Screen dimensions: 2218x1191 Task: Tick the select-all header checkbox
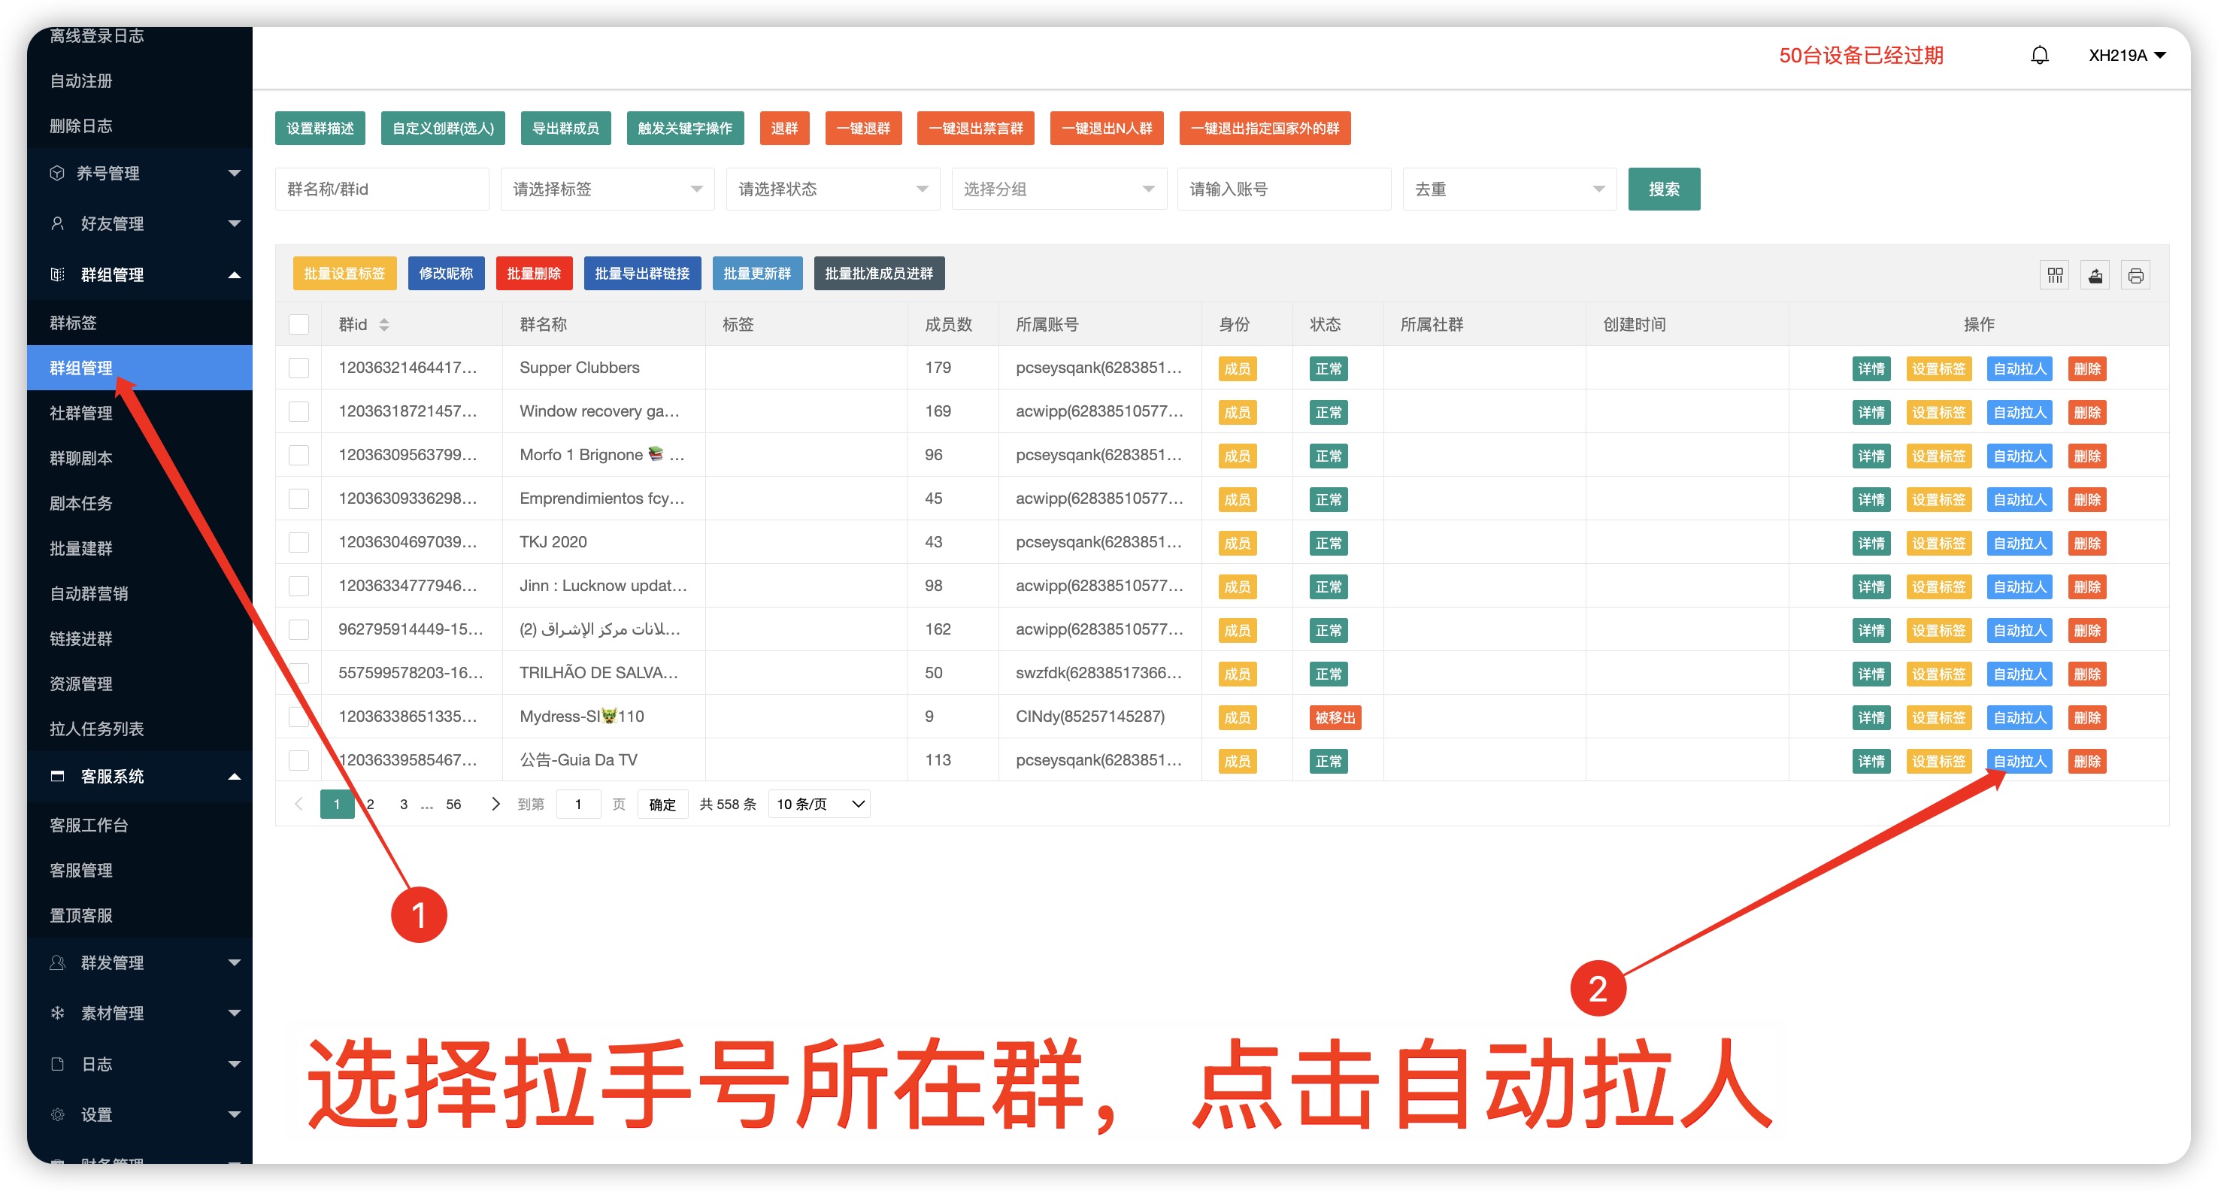pyautogui.click(x=298, y=325)
